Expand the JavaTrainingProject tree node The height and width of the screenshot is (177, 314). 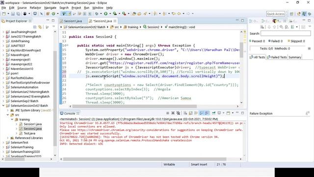tap(3, 32)
